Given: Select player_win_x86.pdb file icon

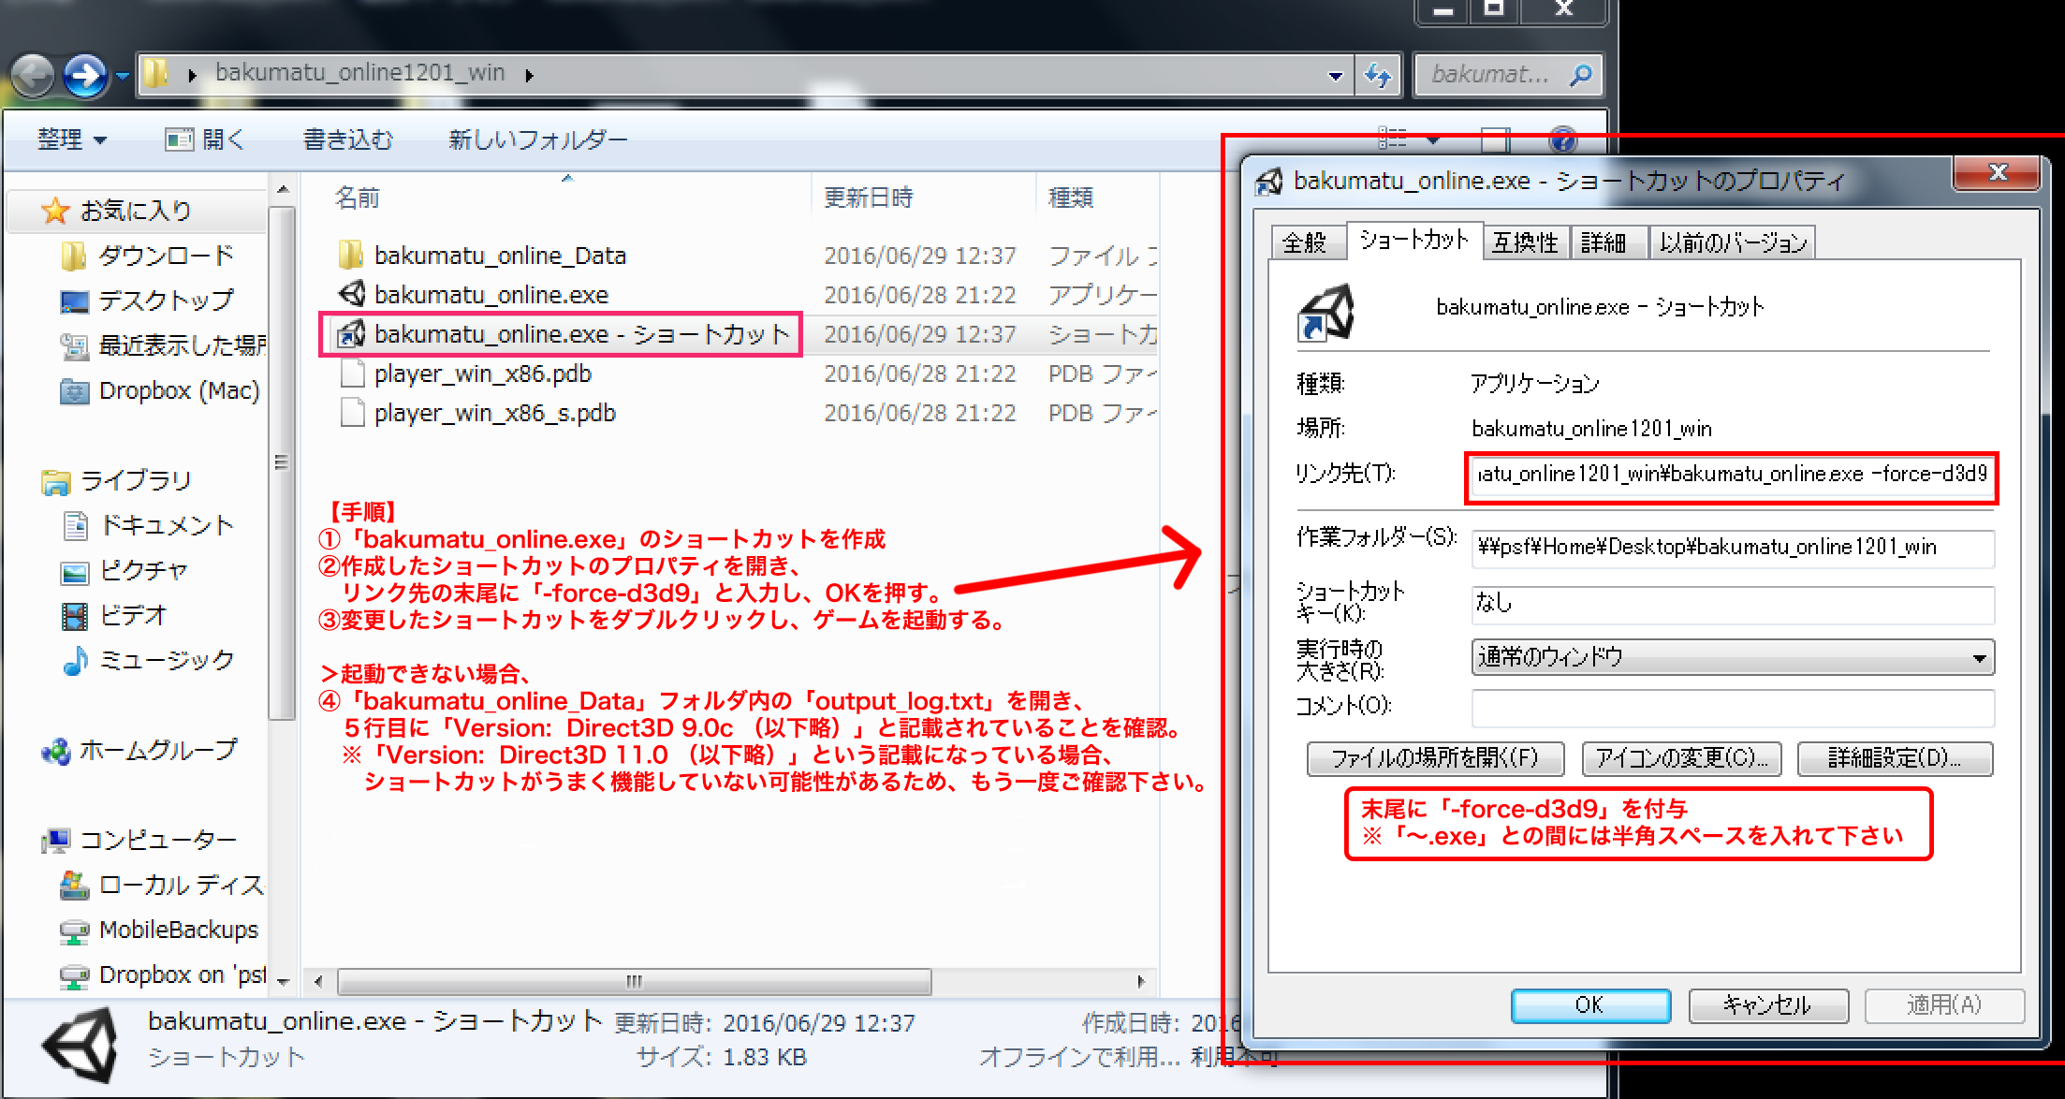Looking at the screenshot, I should click(x=352, y=374).
